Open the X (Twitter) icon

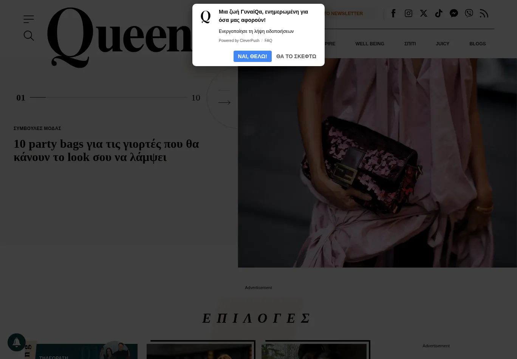(424, 13)
